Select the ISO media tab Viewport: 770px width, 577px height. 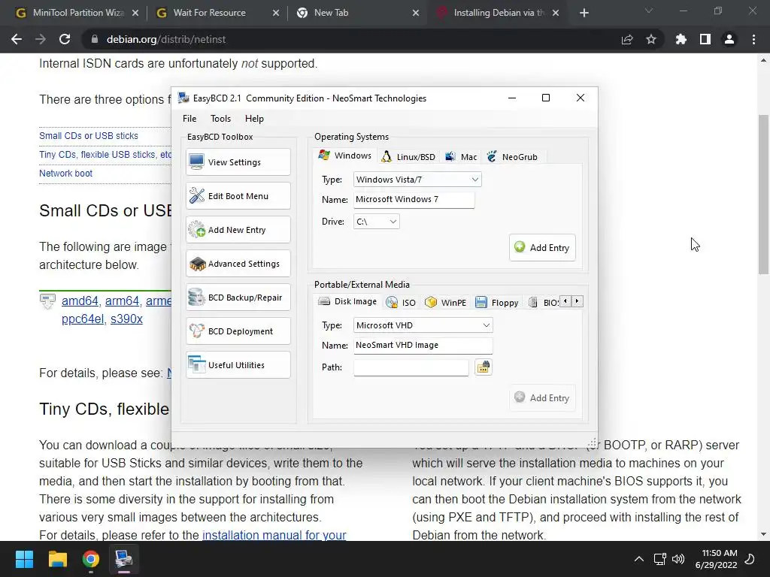[x=401, y=303]
